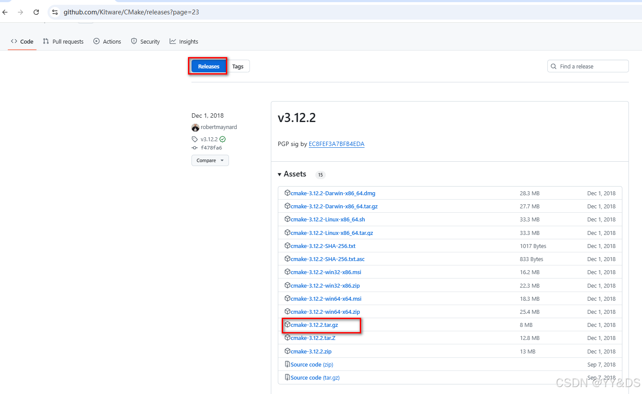
Task: Download cmake-3.12.2-Linux-x86_64.tar.gz
Action: pos(332,233)
